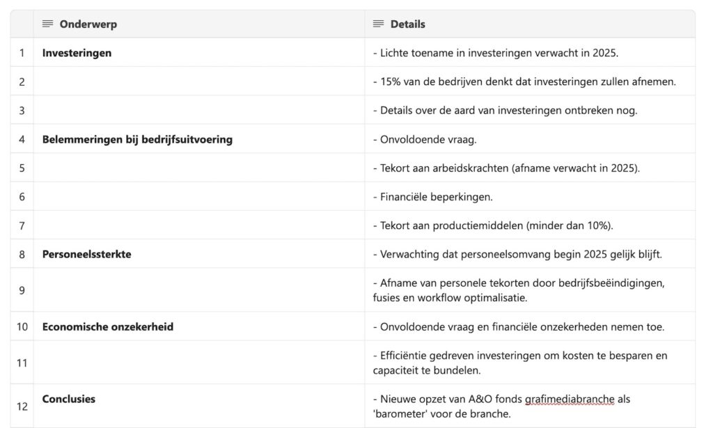Click the Economische onzekerheid cell
The height and width of the screenshot is (428, 713).
(x=198, y=326)
